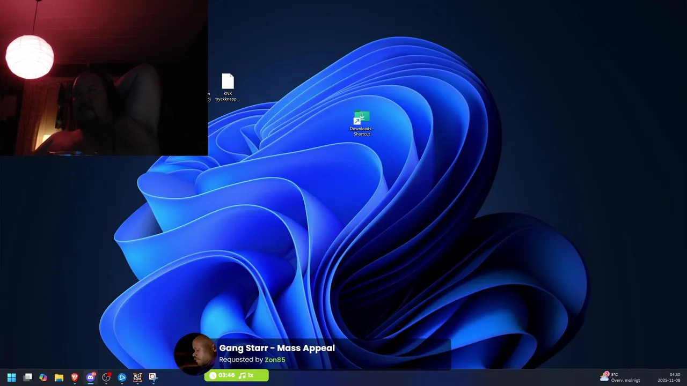The height and width of the screenshot is (386, 687).
Task: Click the webcam overlay feed
Action: (x=104, y=78)
